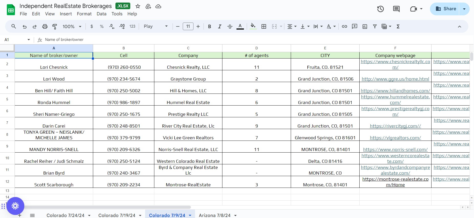Insert a link
The height and width of the screenshot is (218, 474).
point(344,26)
